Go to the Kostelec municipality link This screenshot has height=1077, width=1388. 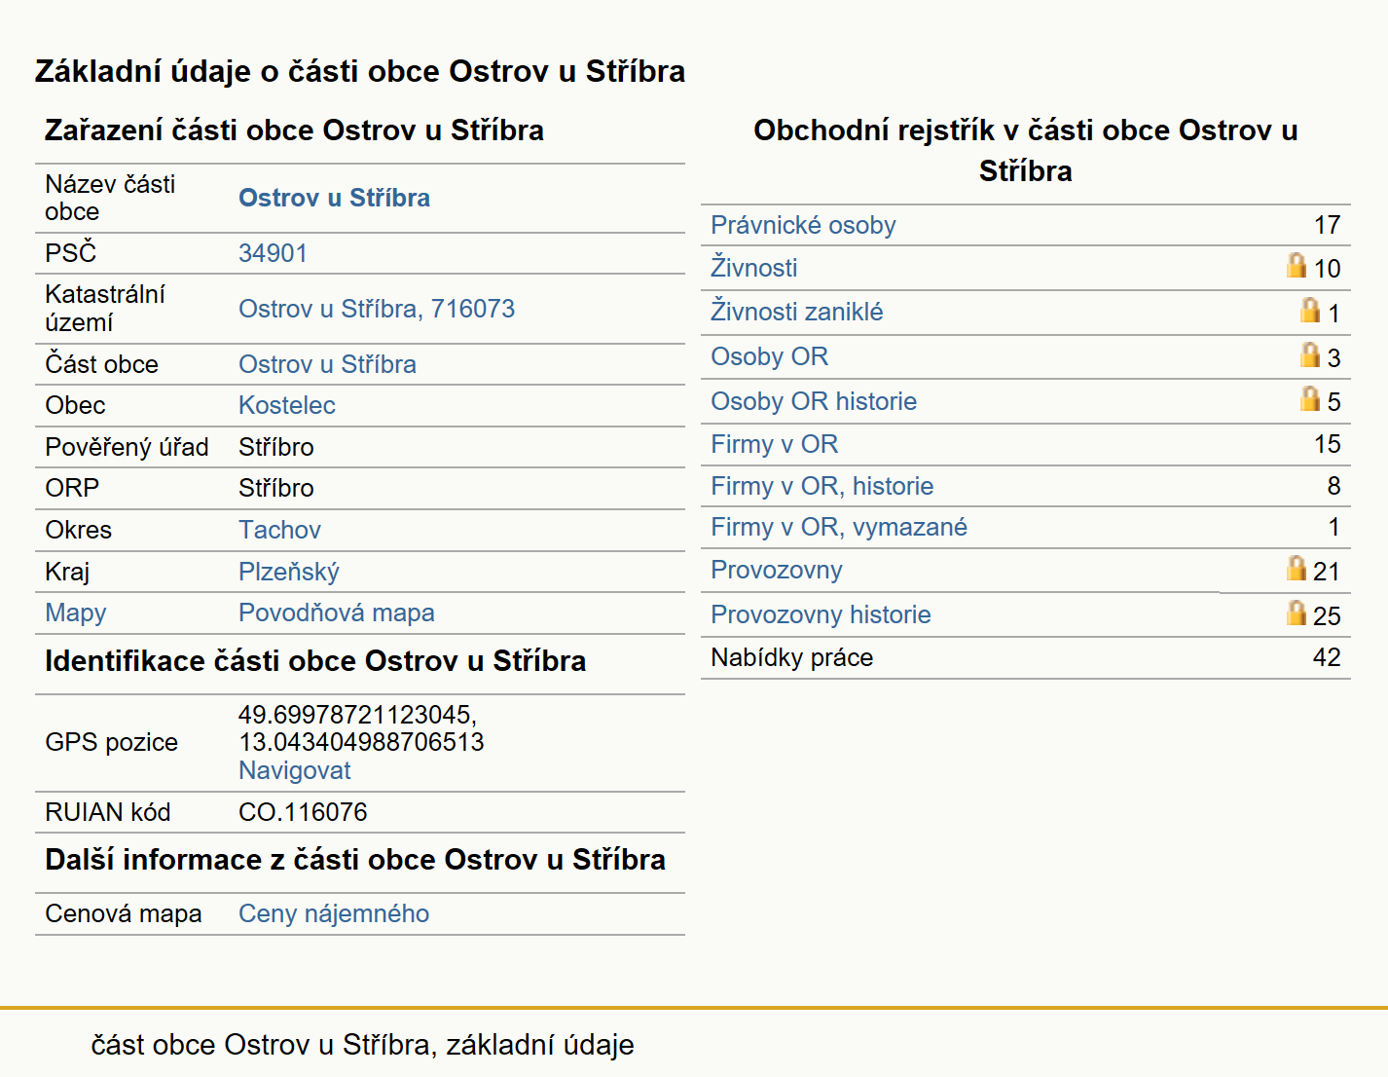286,405
